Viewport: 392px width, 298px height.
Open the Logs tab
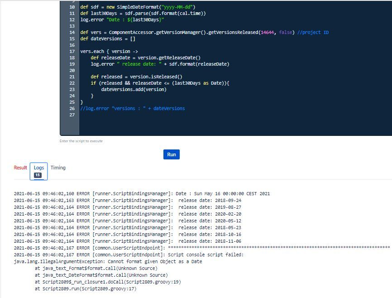click(38, 171)
